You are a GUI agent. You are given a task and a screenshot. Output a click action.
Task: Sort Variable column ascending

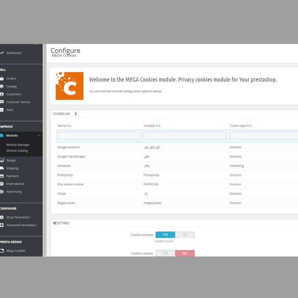tap(159, 126)
